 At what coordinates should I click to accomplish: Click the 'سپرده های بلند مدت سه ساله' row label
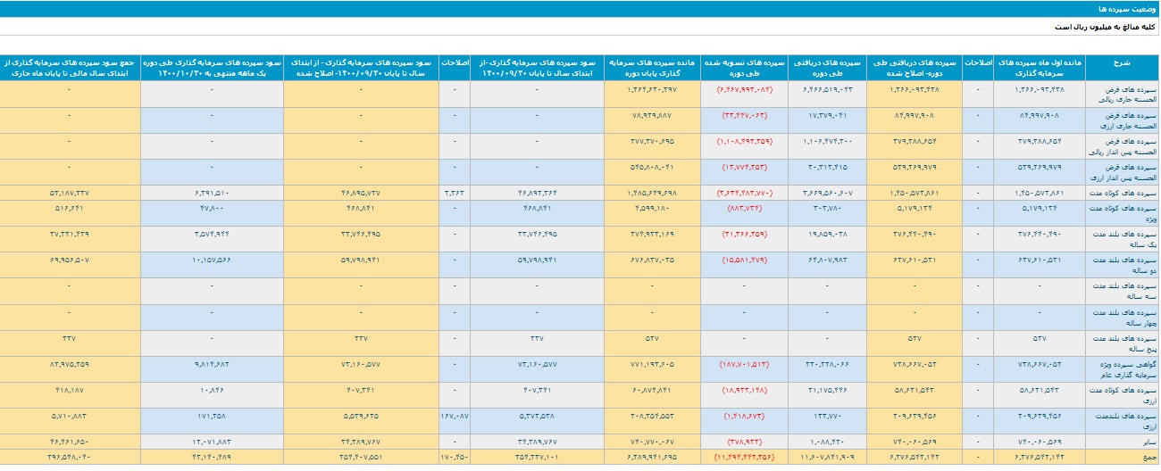coord(1122,291)
